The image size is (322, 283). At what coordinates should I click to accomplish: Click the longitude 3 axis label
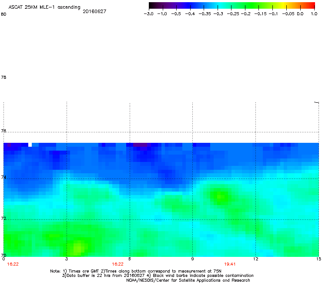[67, 259]
